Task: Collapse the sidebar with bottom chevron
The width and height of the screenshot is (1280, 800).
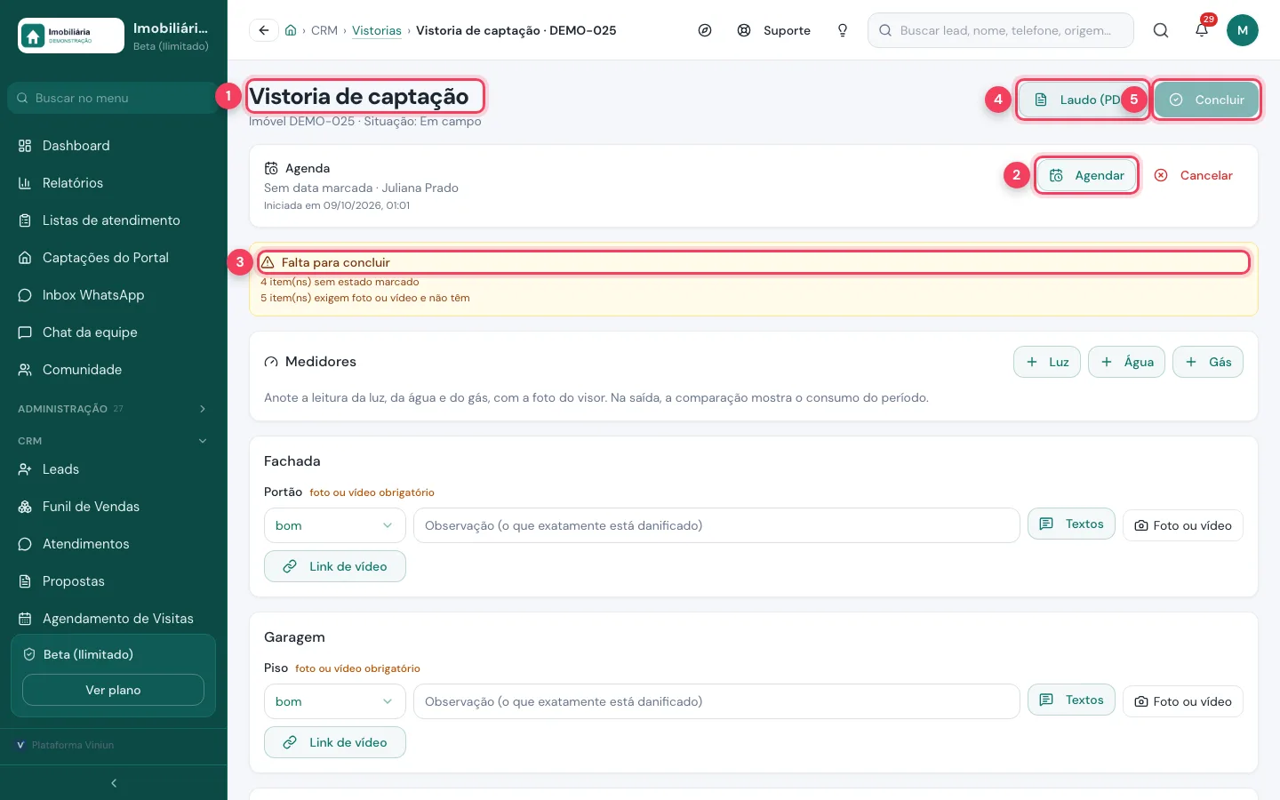Action: [x=114, y=783]
